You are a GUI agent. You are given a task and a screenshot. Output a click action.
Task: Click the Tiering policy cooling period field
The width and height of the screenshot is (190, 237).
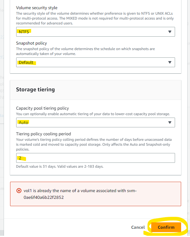(x=95, y=158)
